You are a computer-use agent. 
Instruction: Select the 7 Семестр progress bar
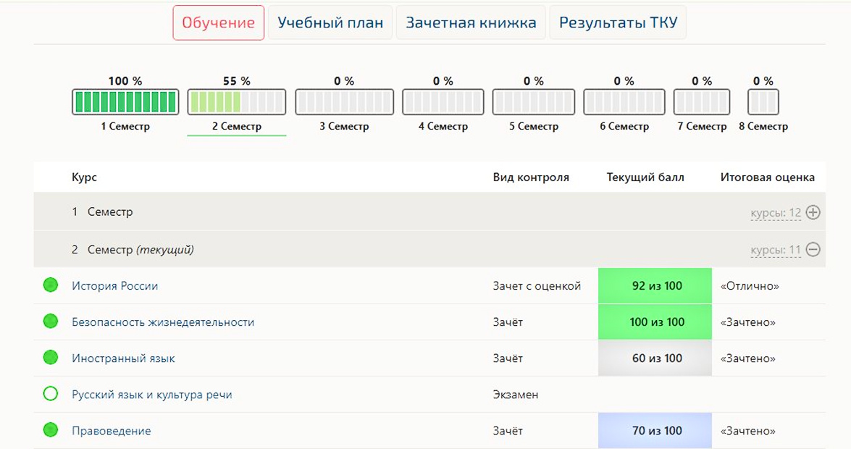702,102
